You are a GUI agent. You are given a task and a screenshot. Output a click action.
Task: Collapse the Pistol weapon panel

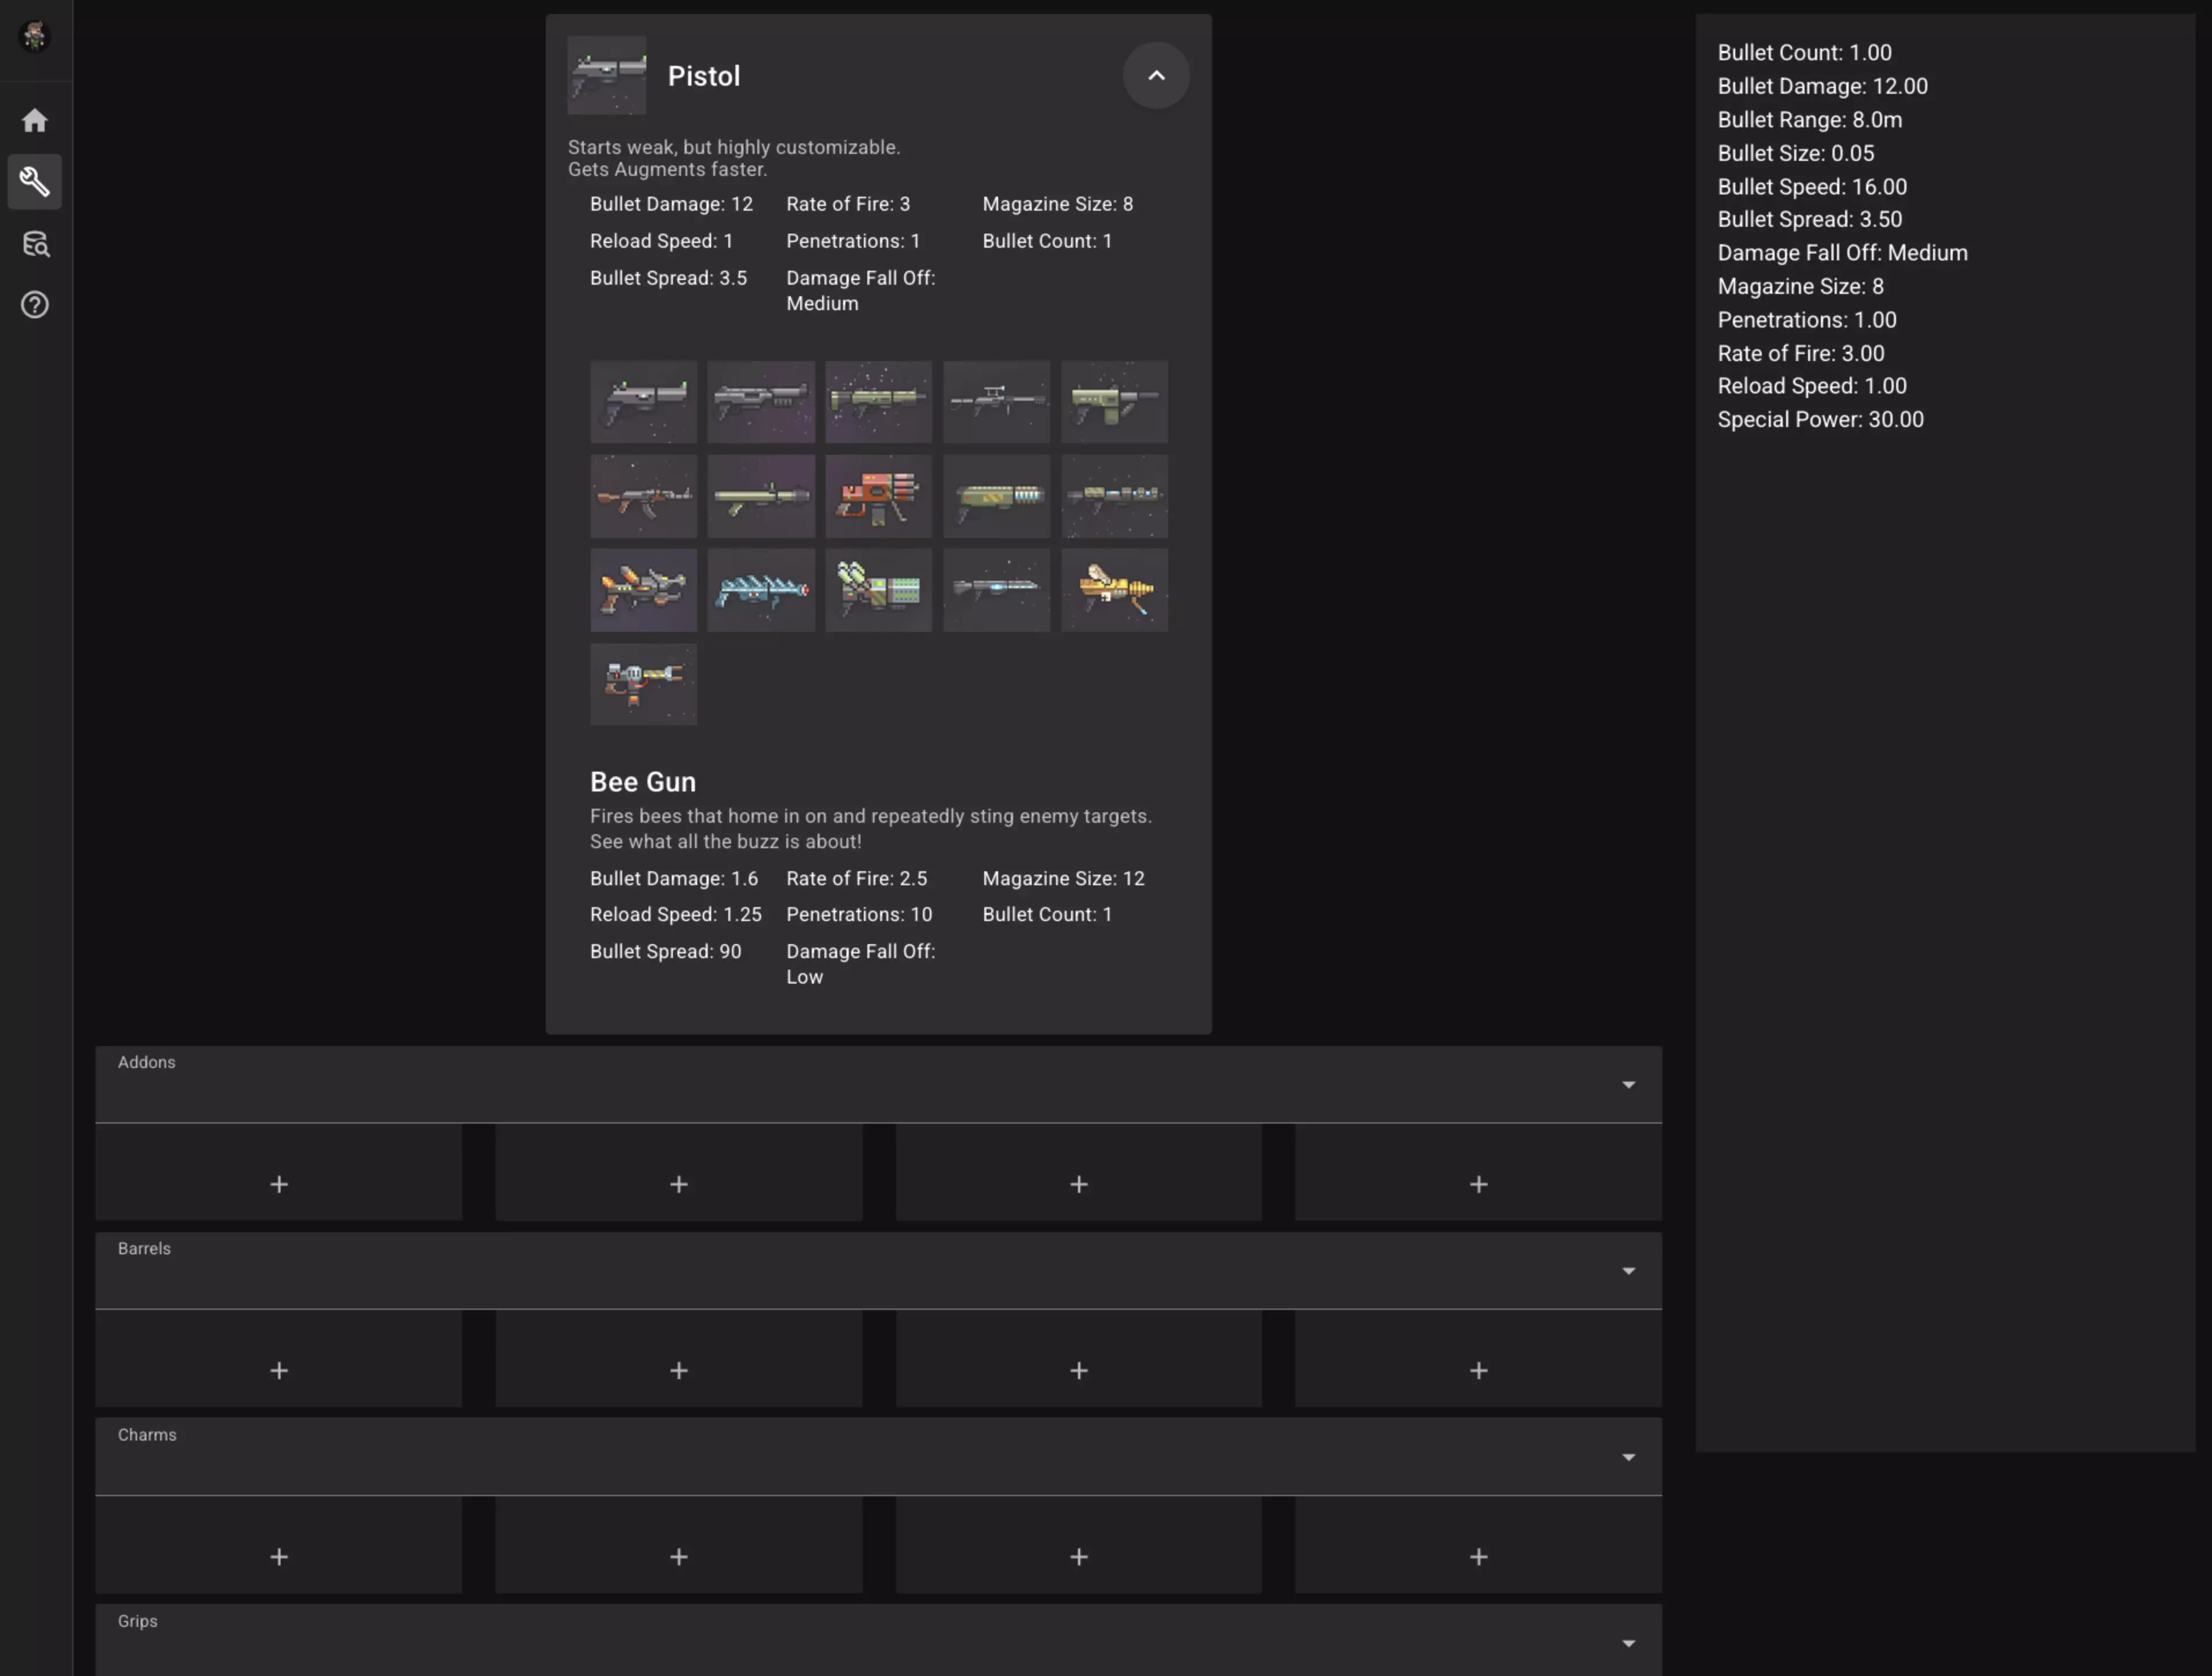(1155, 76)
